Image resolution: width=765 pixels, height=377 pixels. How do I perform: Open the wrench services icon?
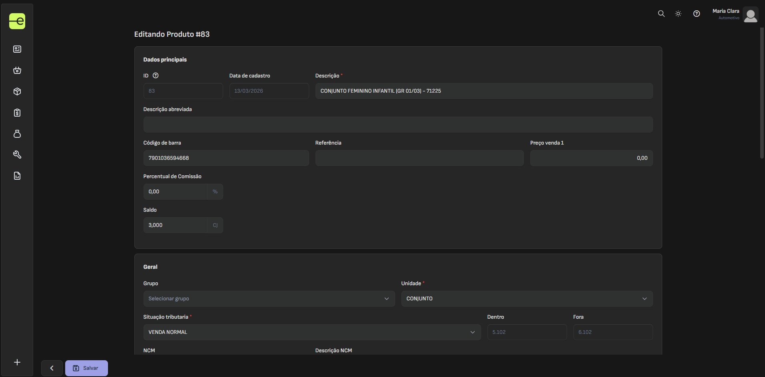pyautogui.click(x=17, y=155)
